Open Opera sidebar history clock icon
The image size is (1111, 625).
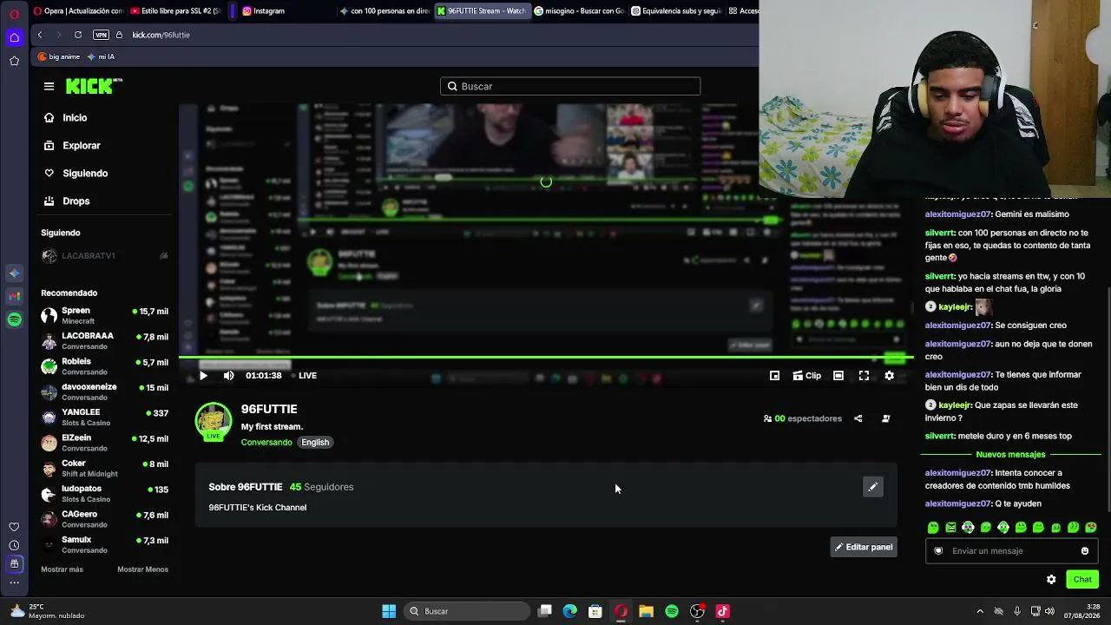coord(14,545)
